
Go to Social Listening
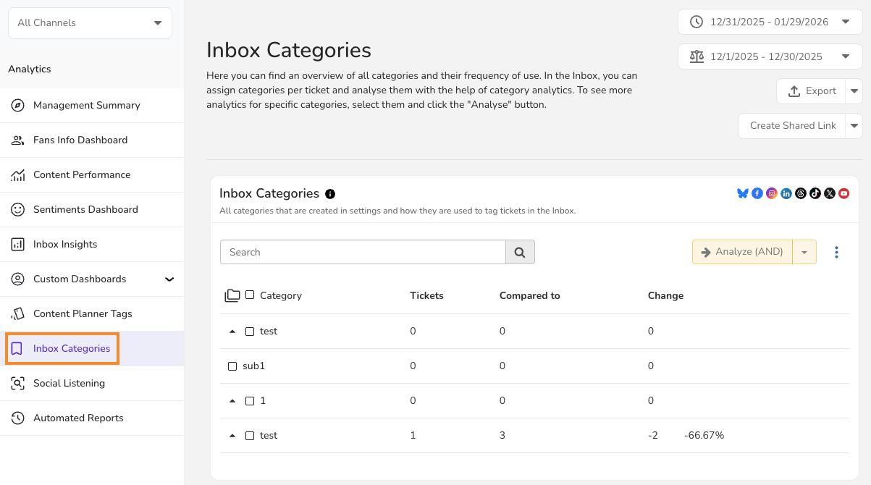[x=69, y=384]
